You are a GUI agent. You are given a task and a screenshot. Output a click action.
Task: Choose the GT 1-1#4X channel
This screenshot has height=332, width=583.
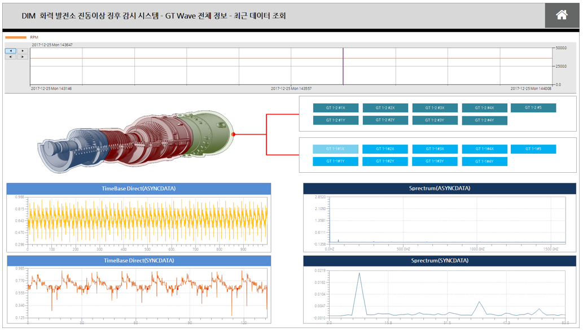point(484,149)
